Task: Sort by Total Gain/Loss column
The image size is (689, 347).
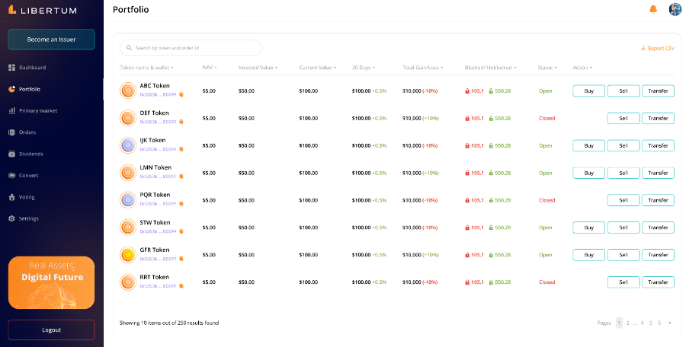Action: 422,68
